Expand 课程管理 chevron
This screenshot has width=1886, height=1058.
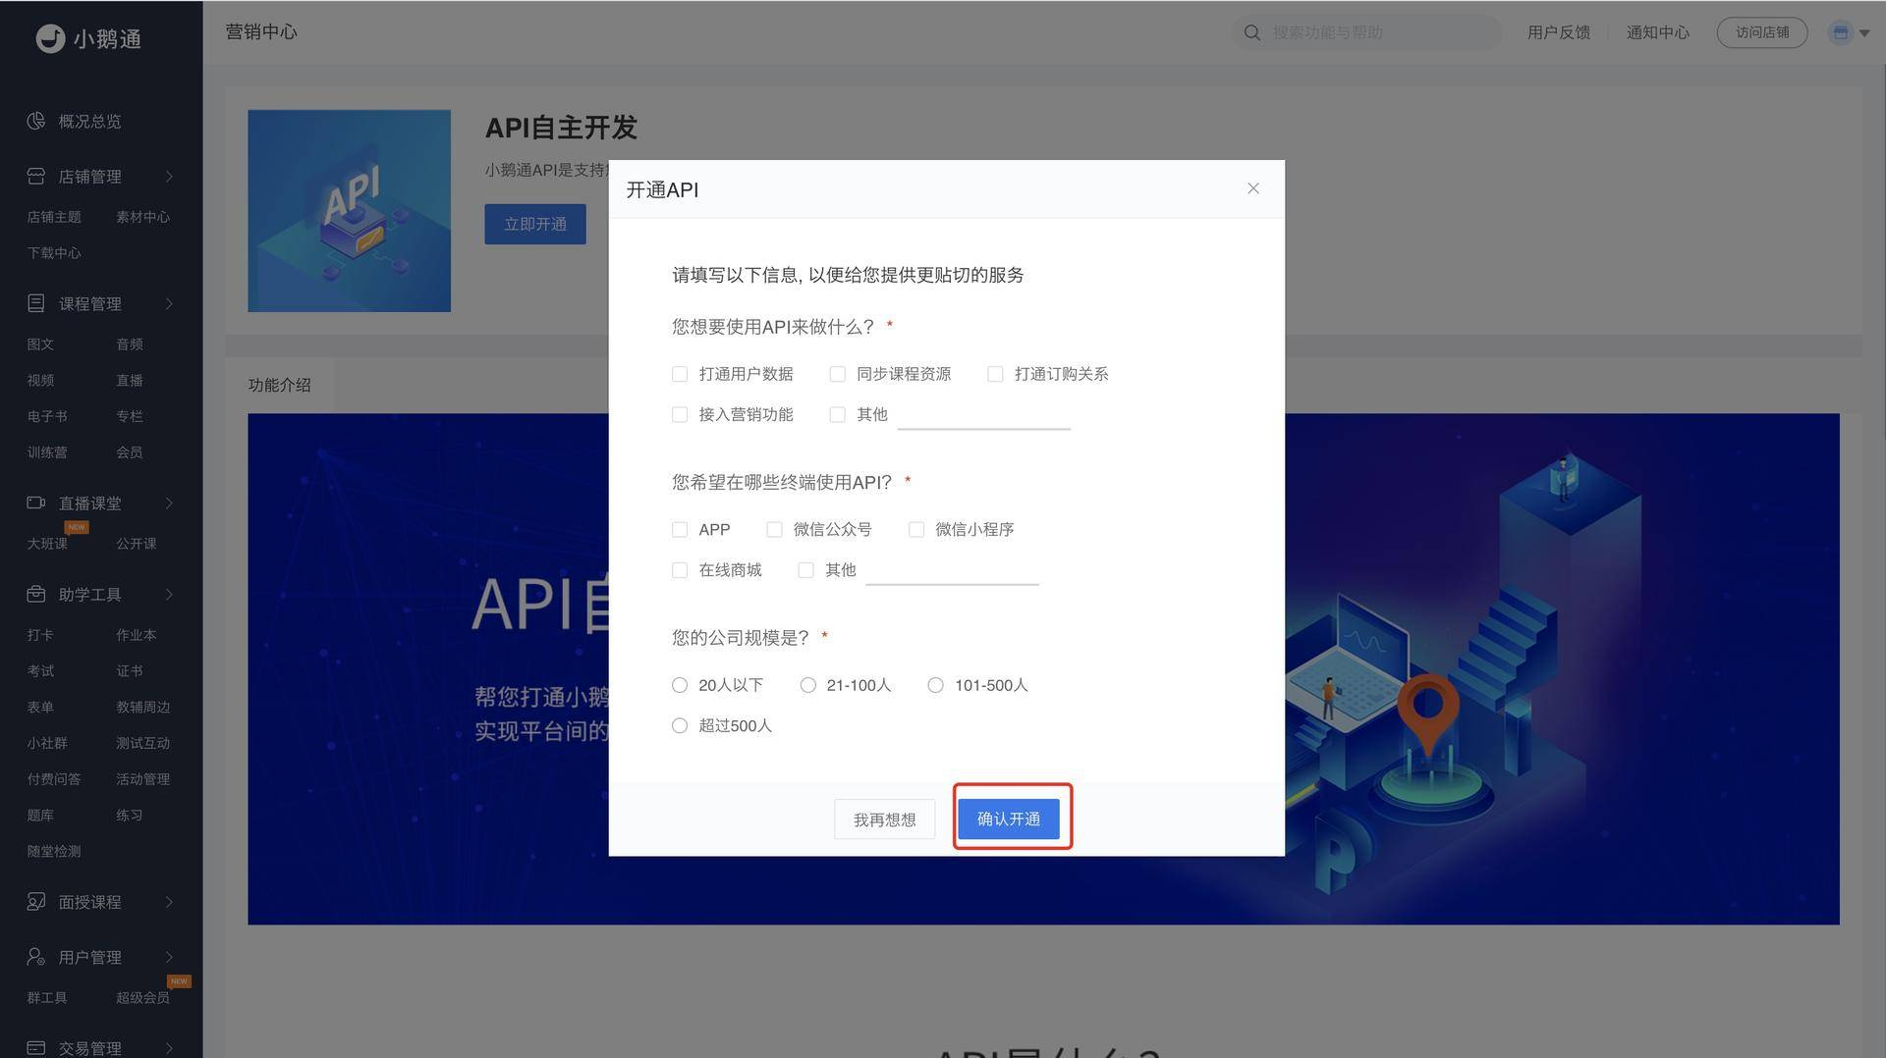point(169,303)
